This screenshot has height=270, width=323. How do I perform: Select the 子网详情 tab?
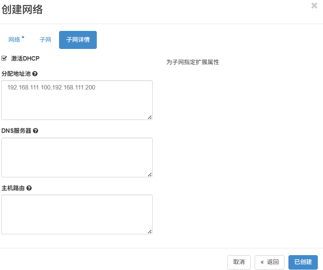78,40
